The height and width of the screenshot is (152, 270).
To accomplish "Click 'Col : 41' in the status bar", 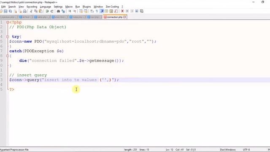I will click(x=180, y=150).
